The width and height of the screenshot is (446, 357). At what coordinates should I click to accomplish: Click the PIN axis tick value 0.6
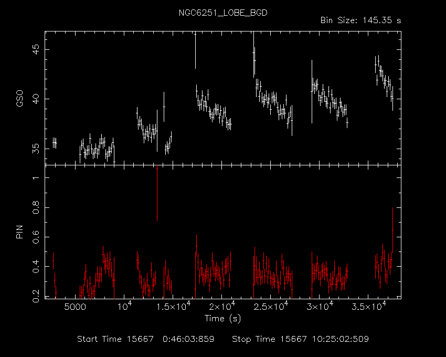tap(36, 237)
